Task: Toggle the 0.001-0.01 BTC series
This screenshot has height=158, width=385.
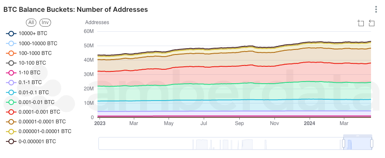Action: [30, 102]
